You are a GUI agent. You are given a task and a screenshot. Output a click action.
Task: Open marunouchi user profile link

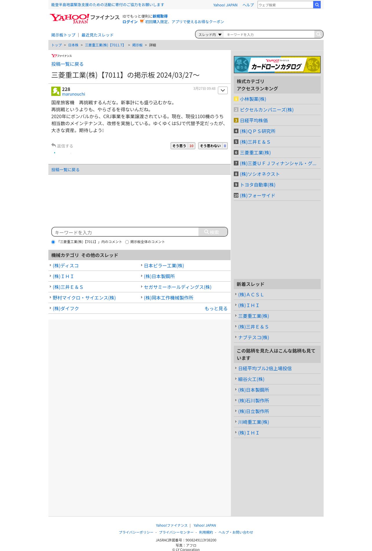coord(74,94)
